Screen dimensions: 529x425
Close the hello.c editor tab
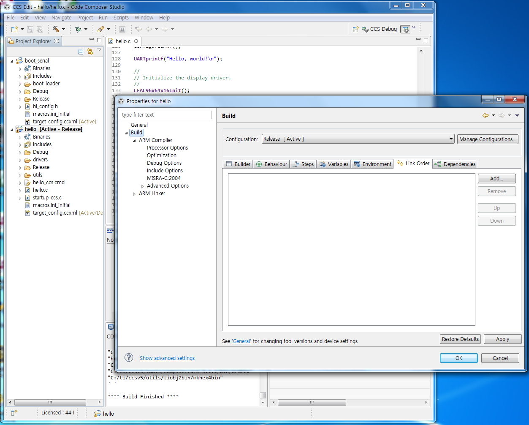click(136, 41)
